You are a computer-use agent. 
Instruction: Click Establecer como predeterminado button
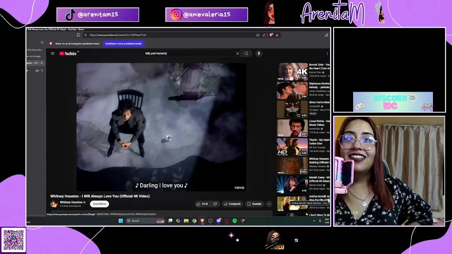[x=124, y=43]
